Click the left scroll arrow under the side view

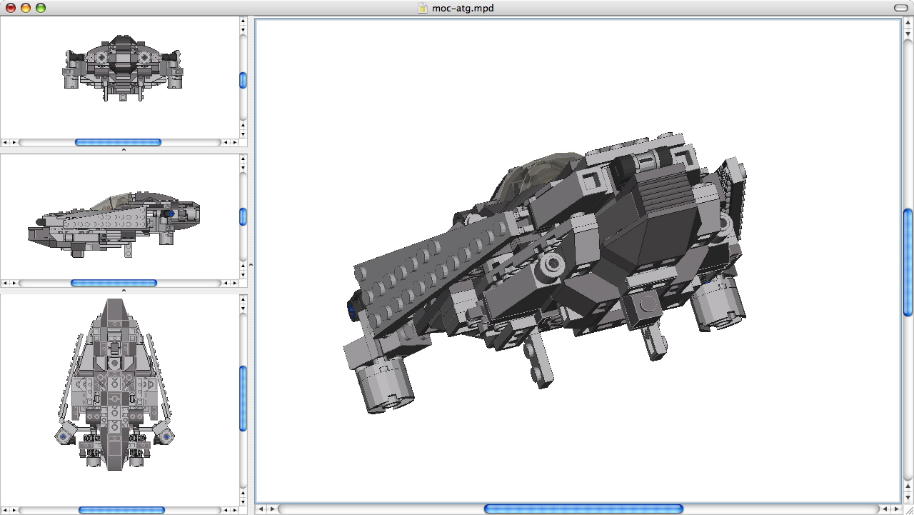point(5,282)
